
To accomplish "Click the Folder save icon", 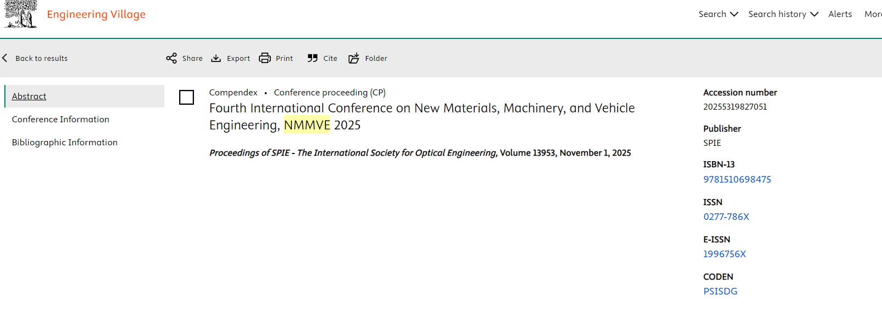I will point(354,58).
